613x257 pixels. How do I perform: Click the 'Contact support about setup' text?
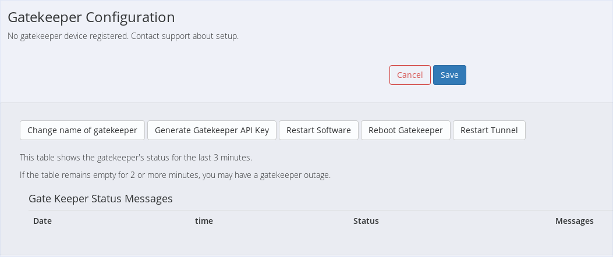click(x=185, y=36)
